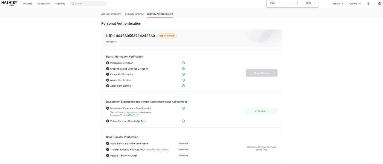Click step 1 number icon for Personal Information
This screenshot has height=164, width=383.
[107, 63]
